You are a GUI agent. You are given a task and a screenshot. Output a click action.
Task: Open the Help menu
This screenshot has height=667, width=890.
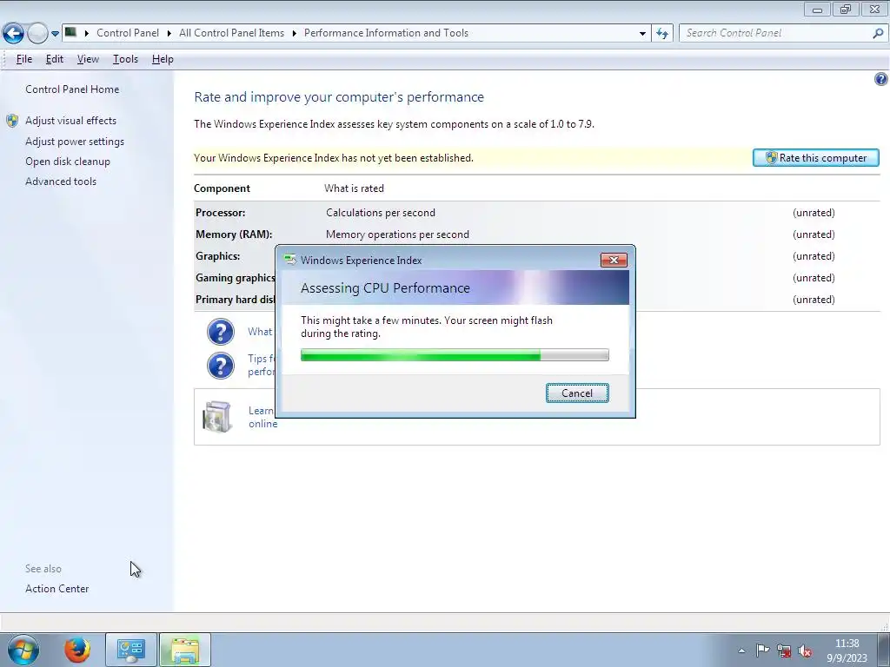tap(163, 59)
